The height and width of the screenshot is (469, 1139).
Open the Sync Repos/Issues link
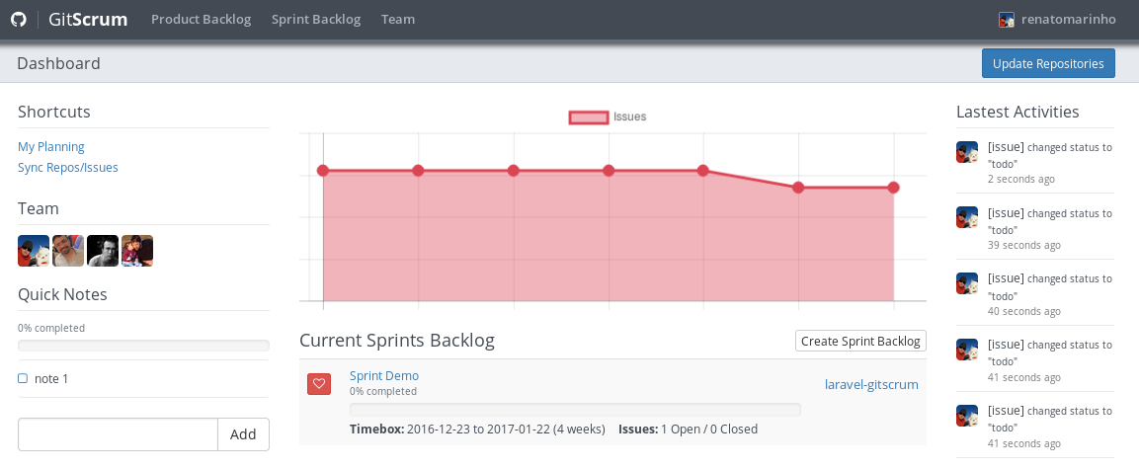pyautogui.click(x=67, y=168)
